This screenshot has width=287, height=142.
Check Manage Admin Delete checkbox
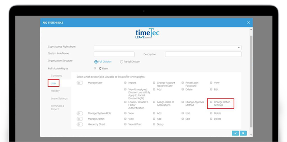211,119
